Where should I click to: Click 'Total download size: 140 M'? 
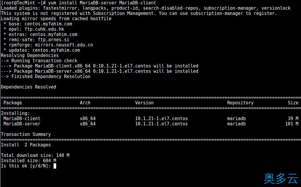[x=35, y=155]
